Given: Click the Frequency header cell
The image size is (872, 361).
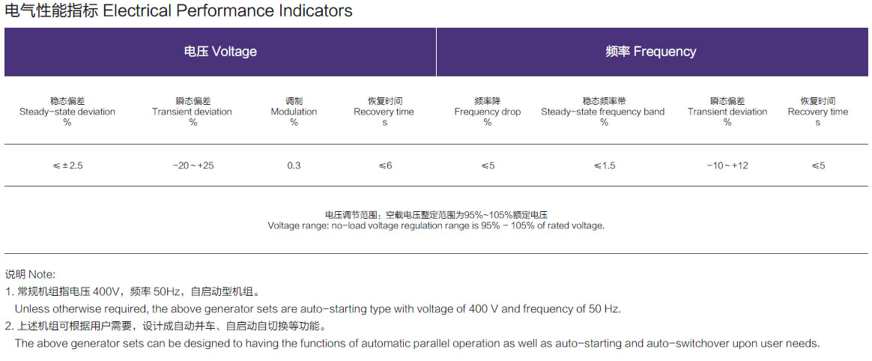Looking at the screenshot, I should 652,52.
